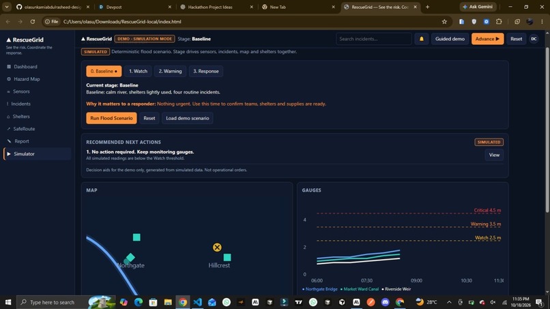Click the diamond marker at Northgate
This screenshot has width=550, height=309.
pyautogui.click(x=130, y=258)
